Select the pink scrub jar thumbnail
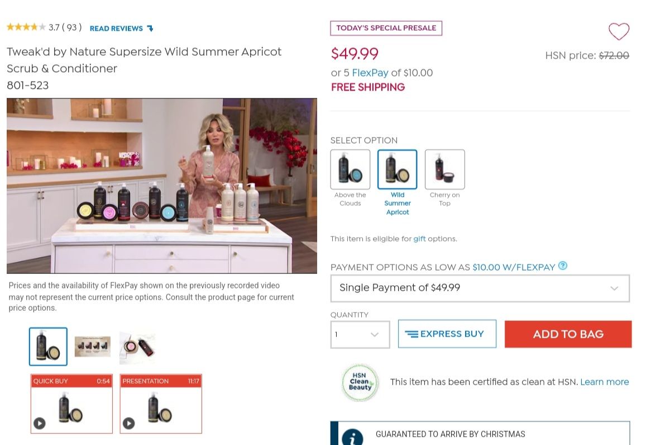The width and height of the screenshot is (670, 445). coord(137,348)
